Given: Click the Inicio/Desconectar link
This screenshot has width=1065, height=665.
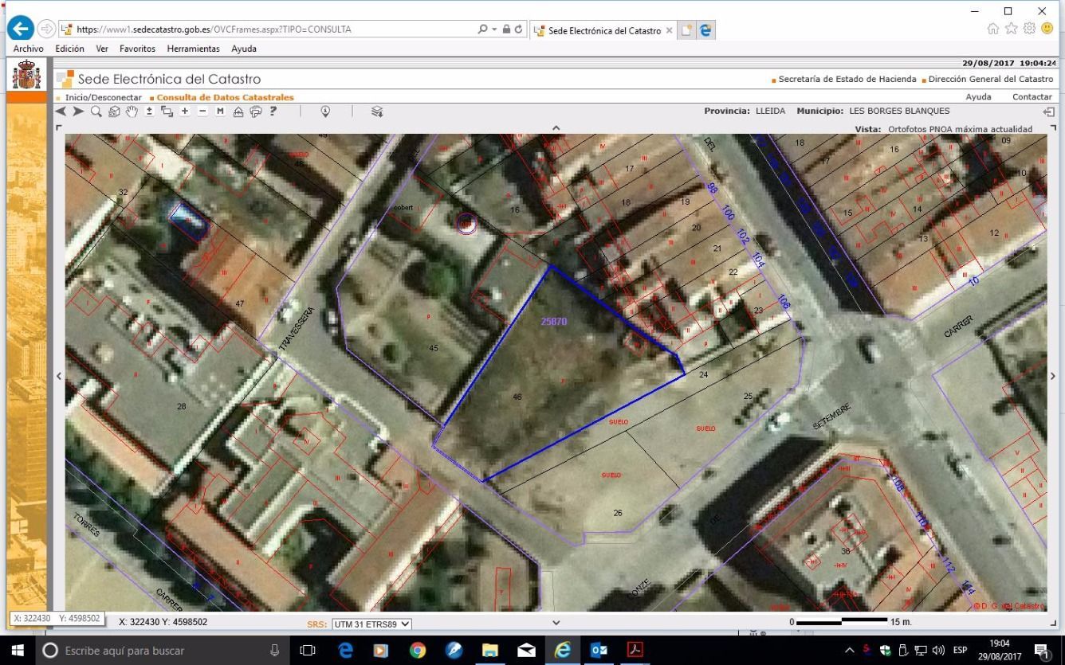Looking at the screenshot, I should [103, 97].
